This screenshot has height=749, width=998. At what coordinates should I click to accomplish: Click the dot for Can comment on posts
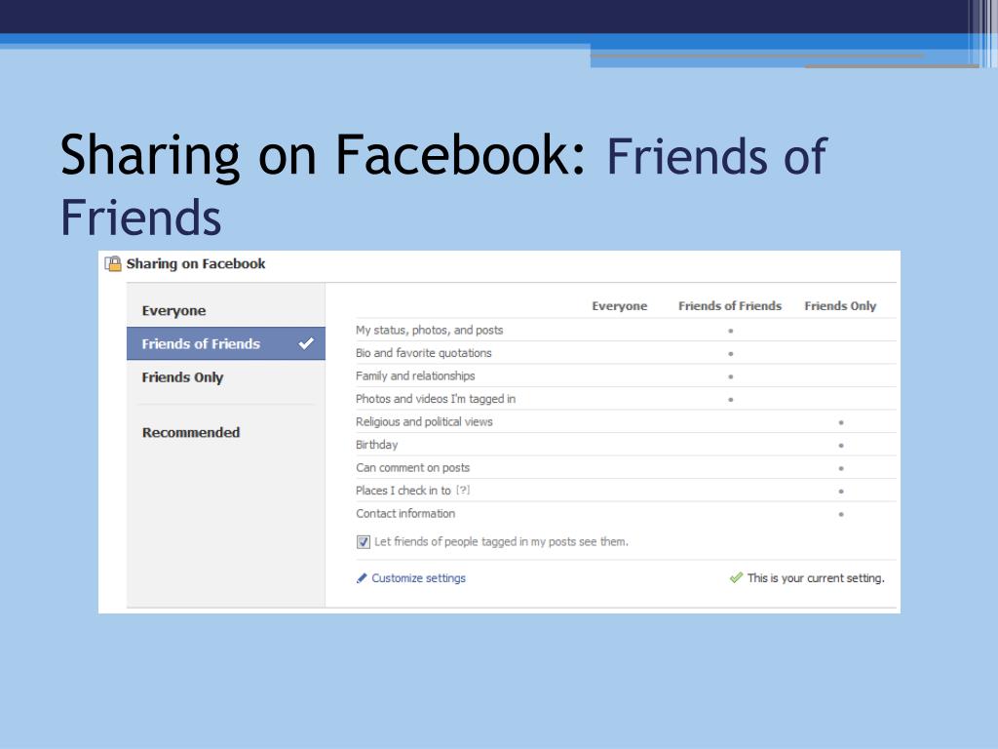click(x=841, y=468)
